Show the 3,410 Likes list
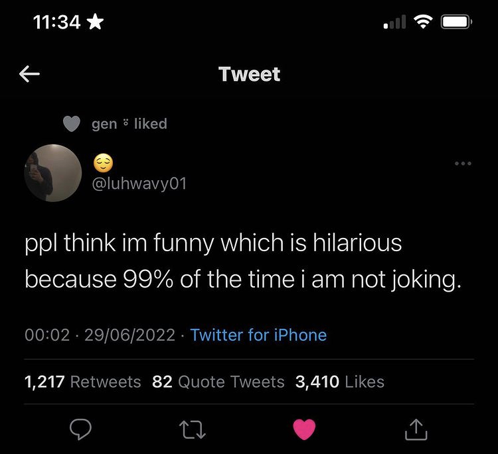 [x=339, y=382]
